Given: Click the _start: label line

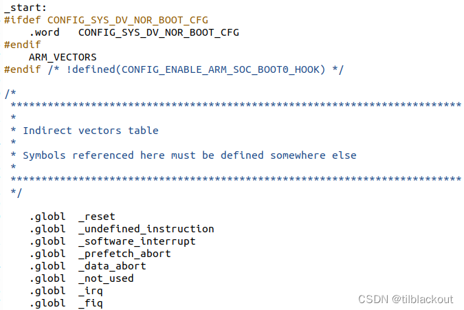Looking at the screenshot, I should (25, 8).
